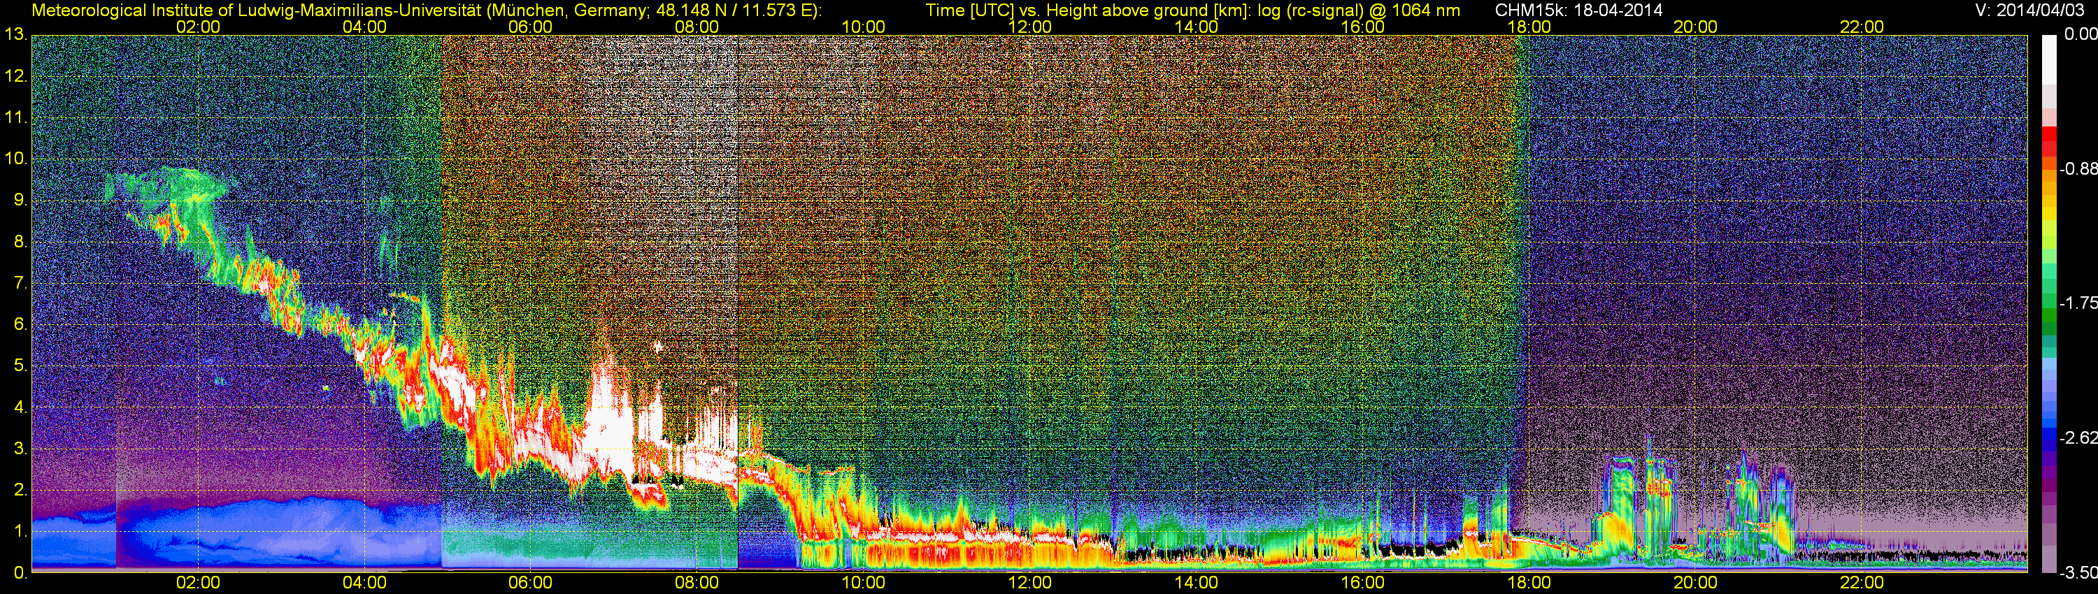Click the 'Time [UTC] vs. Height above ground' title

point(1192,10)
